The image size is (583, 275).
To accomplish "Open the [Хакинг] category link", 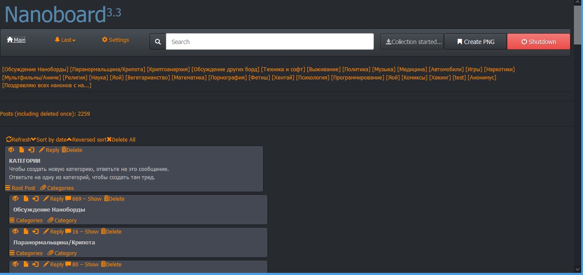I will point(440,77).
